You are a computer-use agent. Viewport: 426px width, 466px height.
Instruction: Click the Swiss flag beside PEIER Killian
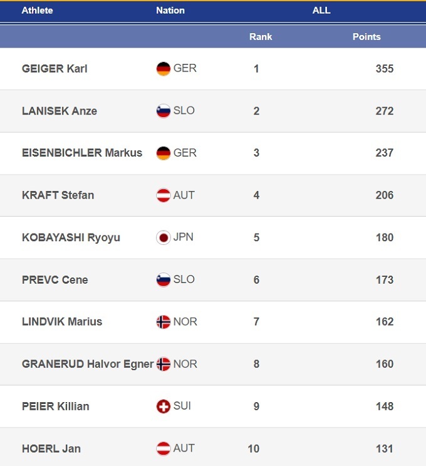164,406
